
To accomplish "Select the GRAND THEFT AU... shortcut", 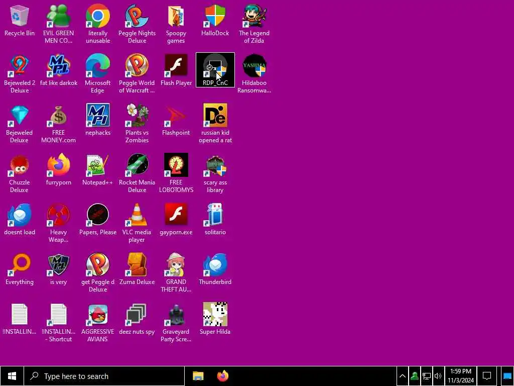I will [176, 273].
